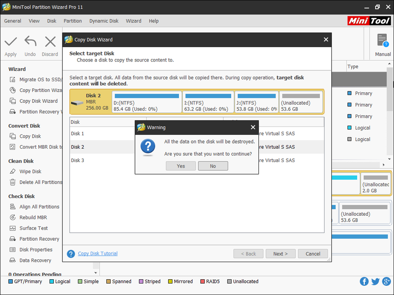The height and width of the screenshot is (295, 394).
Task: Open the Partition menu
Action: [73, 21]
